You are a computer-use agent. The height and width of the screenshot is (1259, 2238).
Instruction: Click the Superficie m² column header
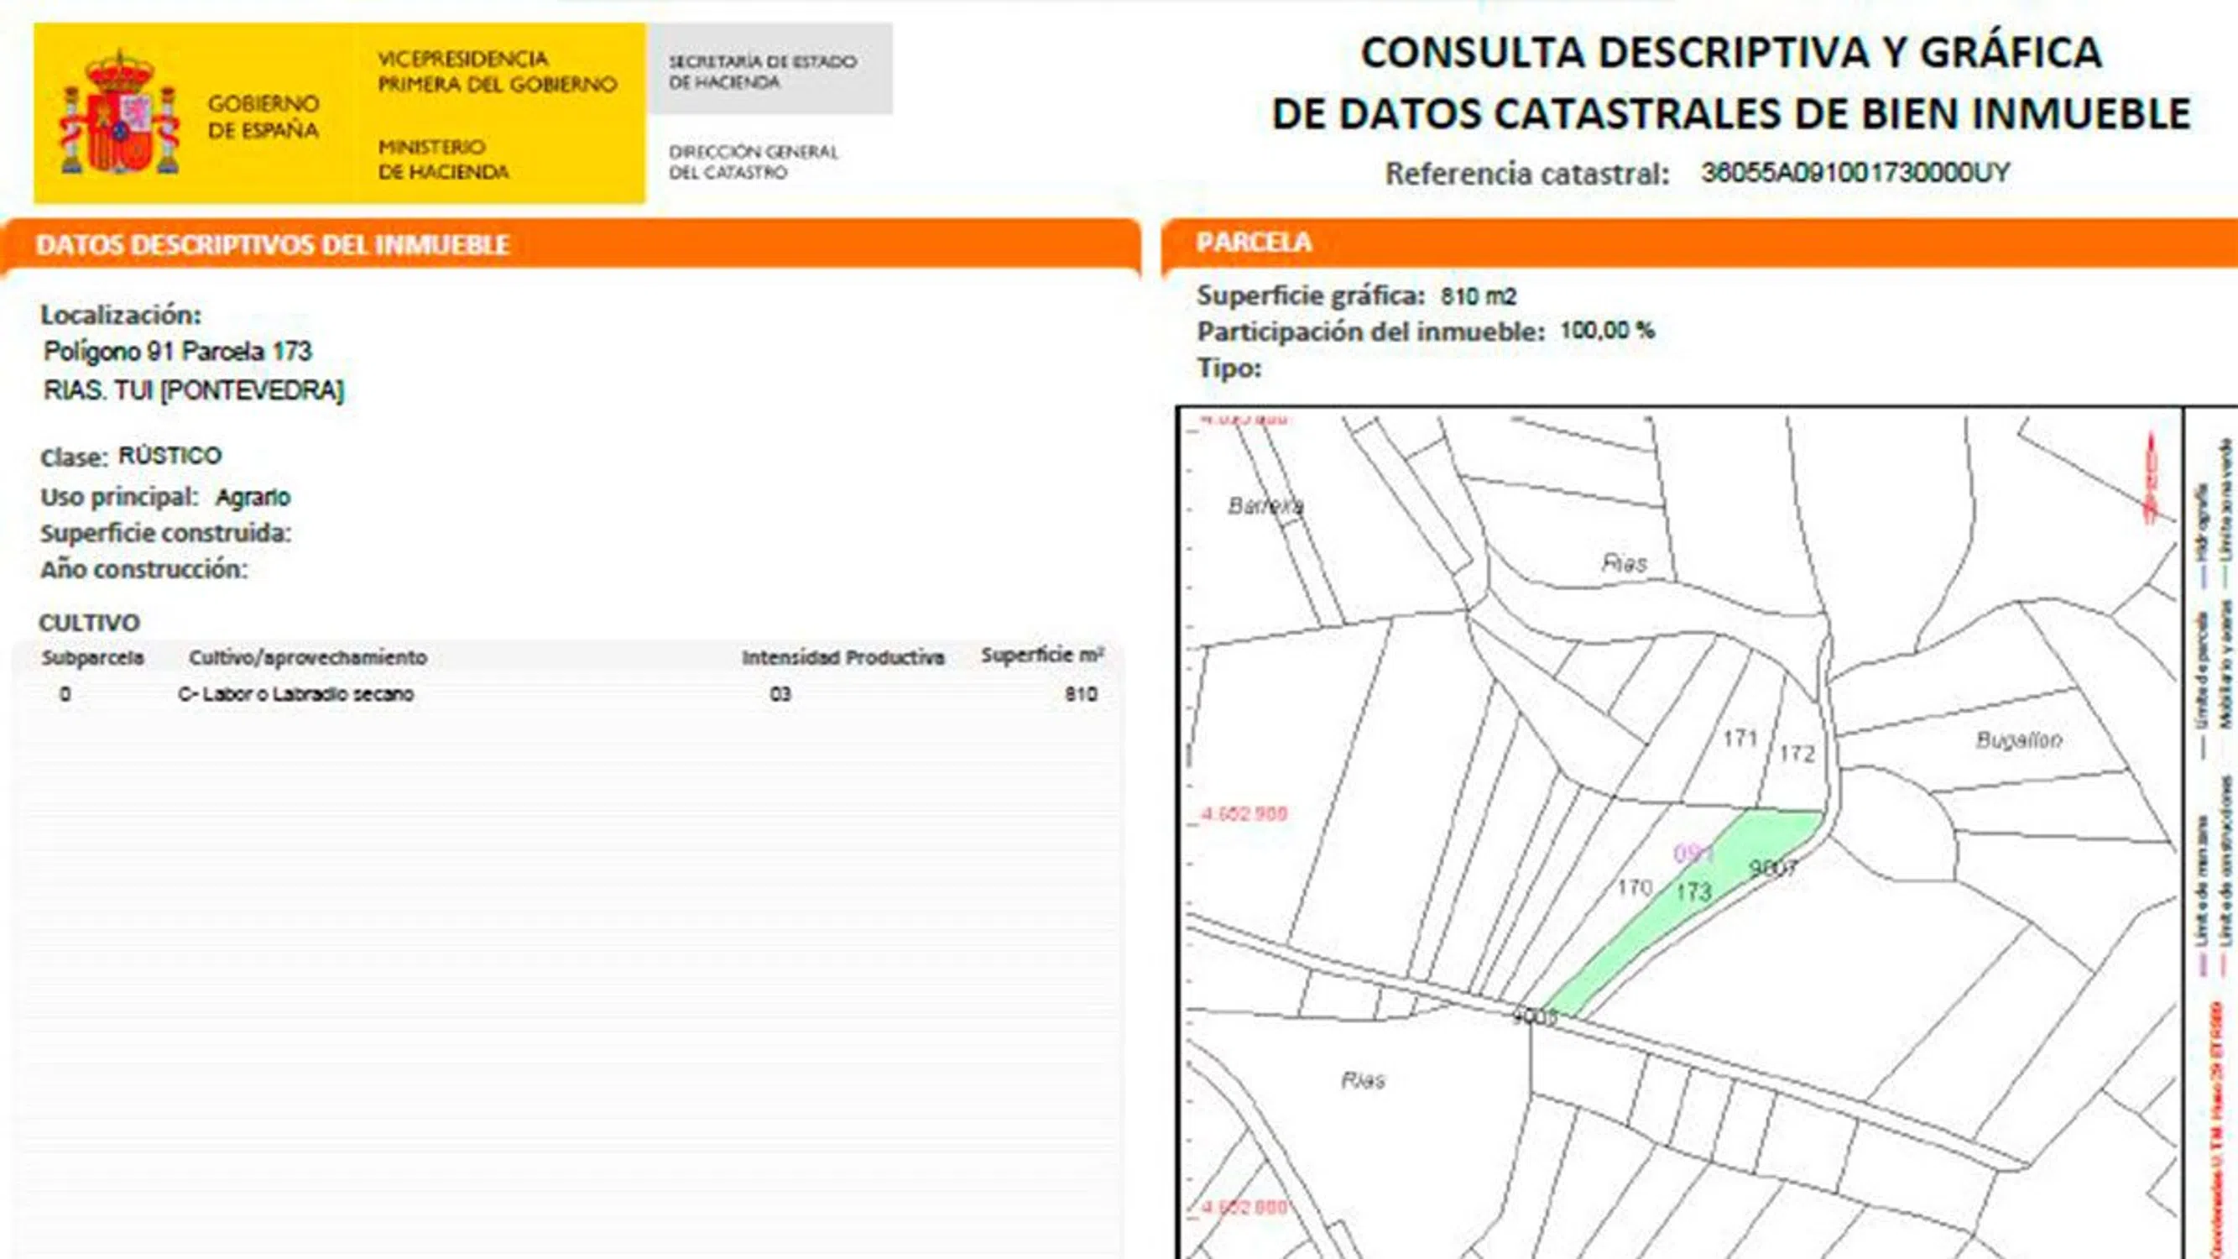(1041, 656)
